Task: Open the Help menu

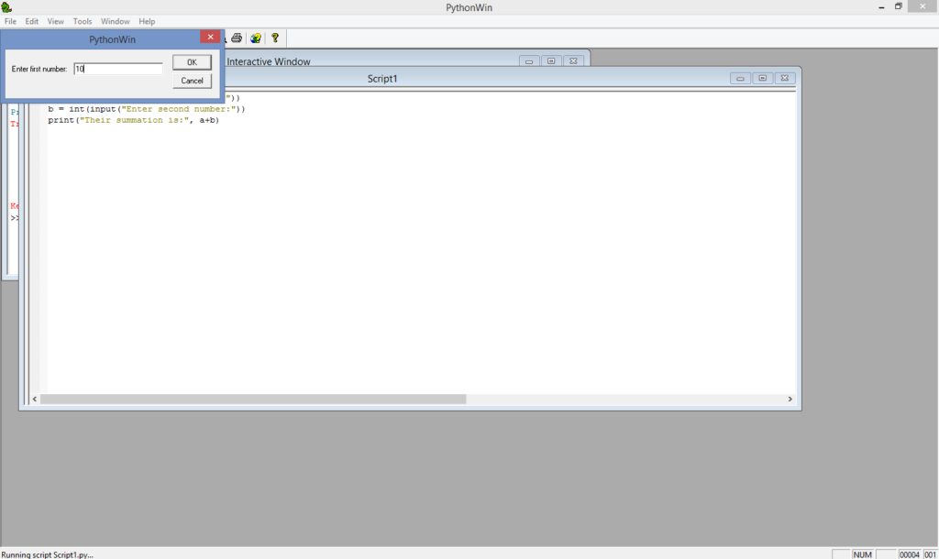Action: (147, 21)
